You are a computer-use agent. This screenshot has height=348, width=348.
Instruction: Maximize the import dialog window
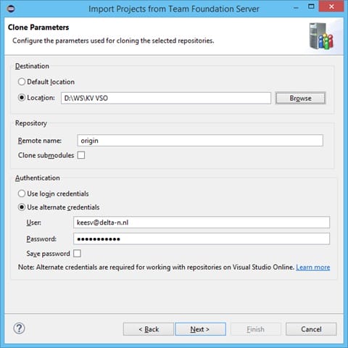pos(311,7)
